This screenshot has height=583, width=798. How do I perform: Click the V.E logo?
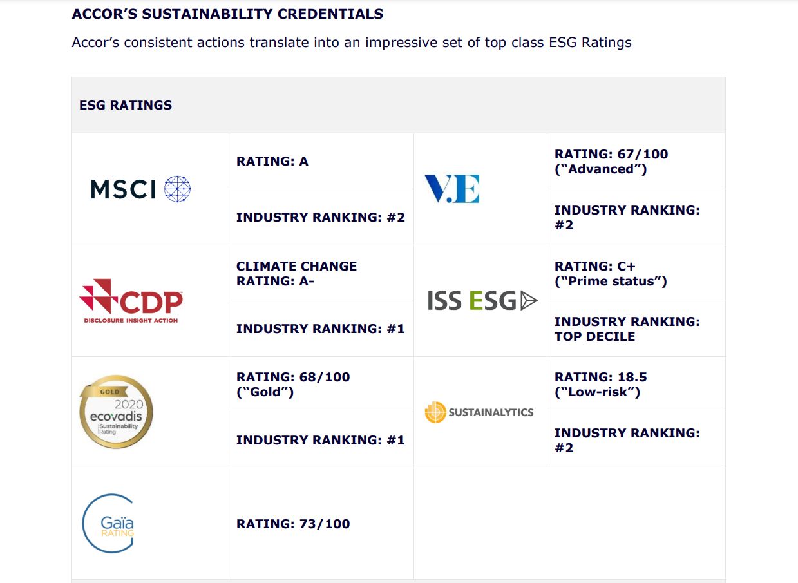451,189
